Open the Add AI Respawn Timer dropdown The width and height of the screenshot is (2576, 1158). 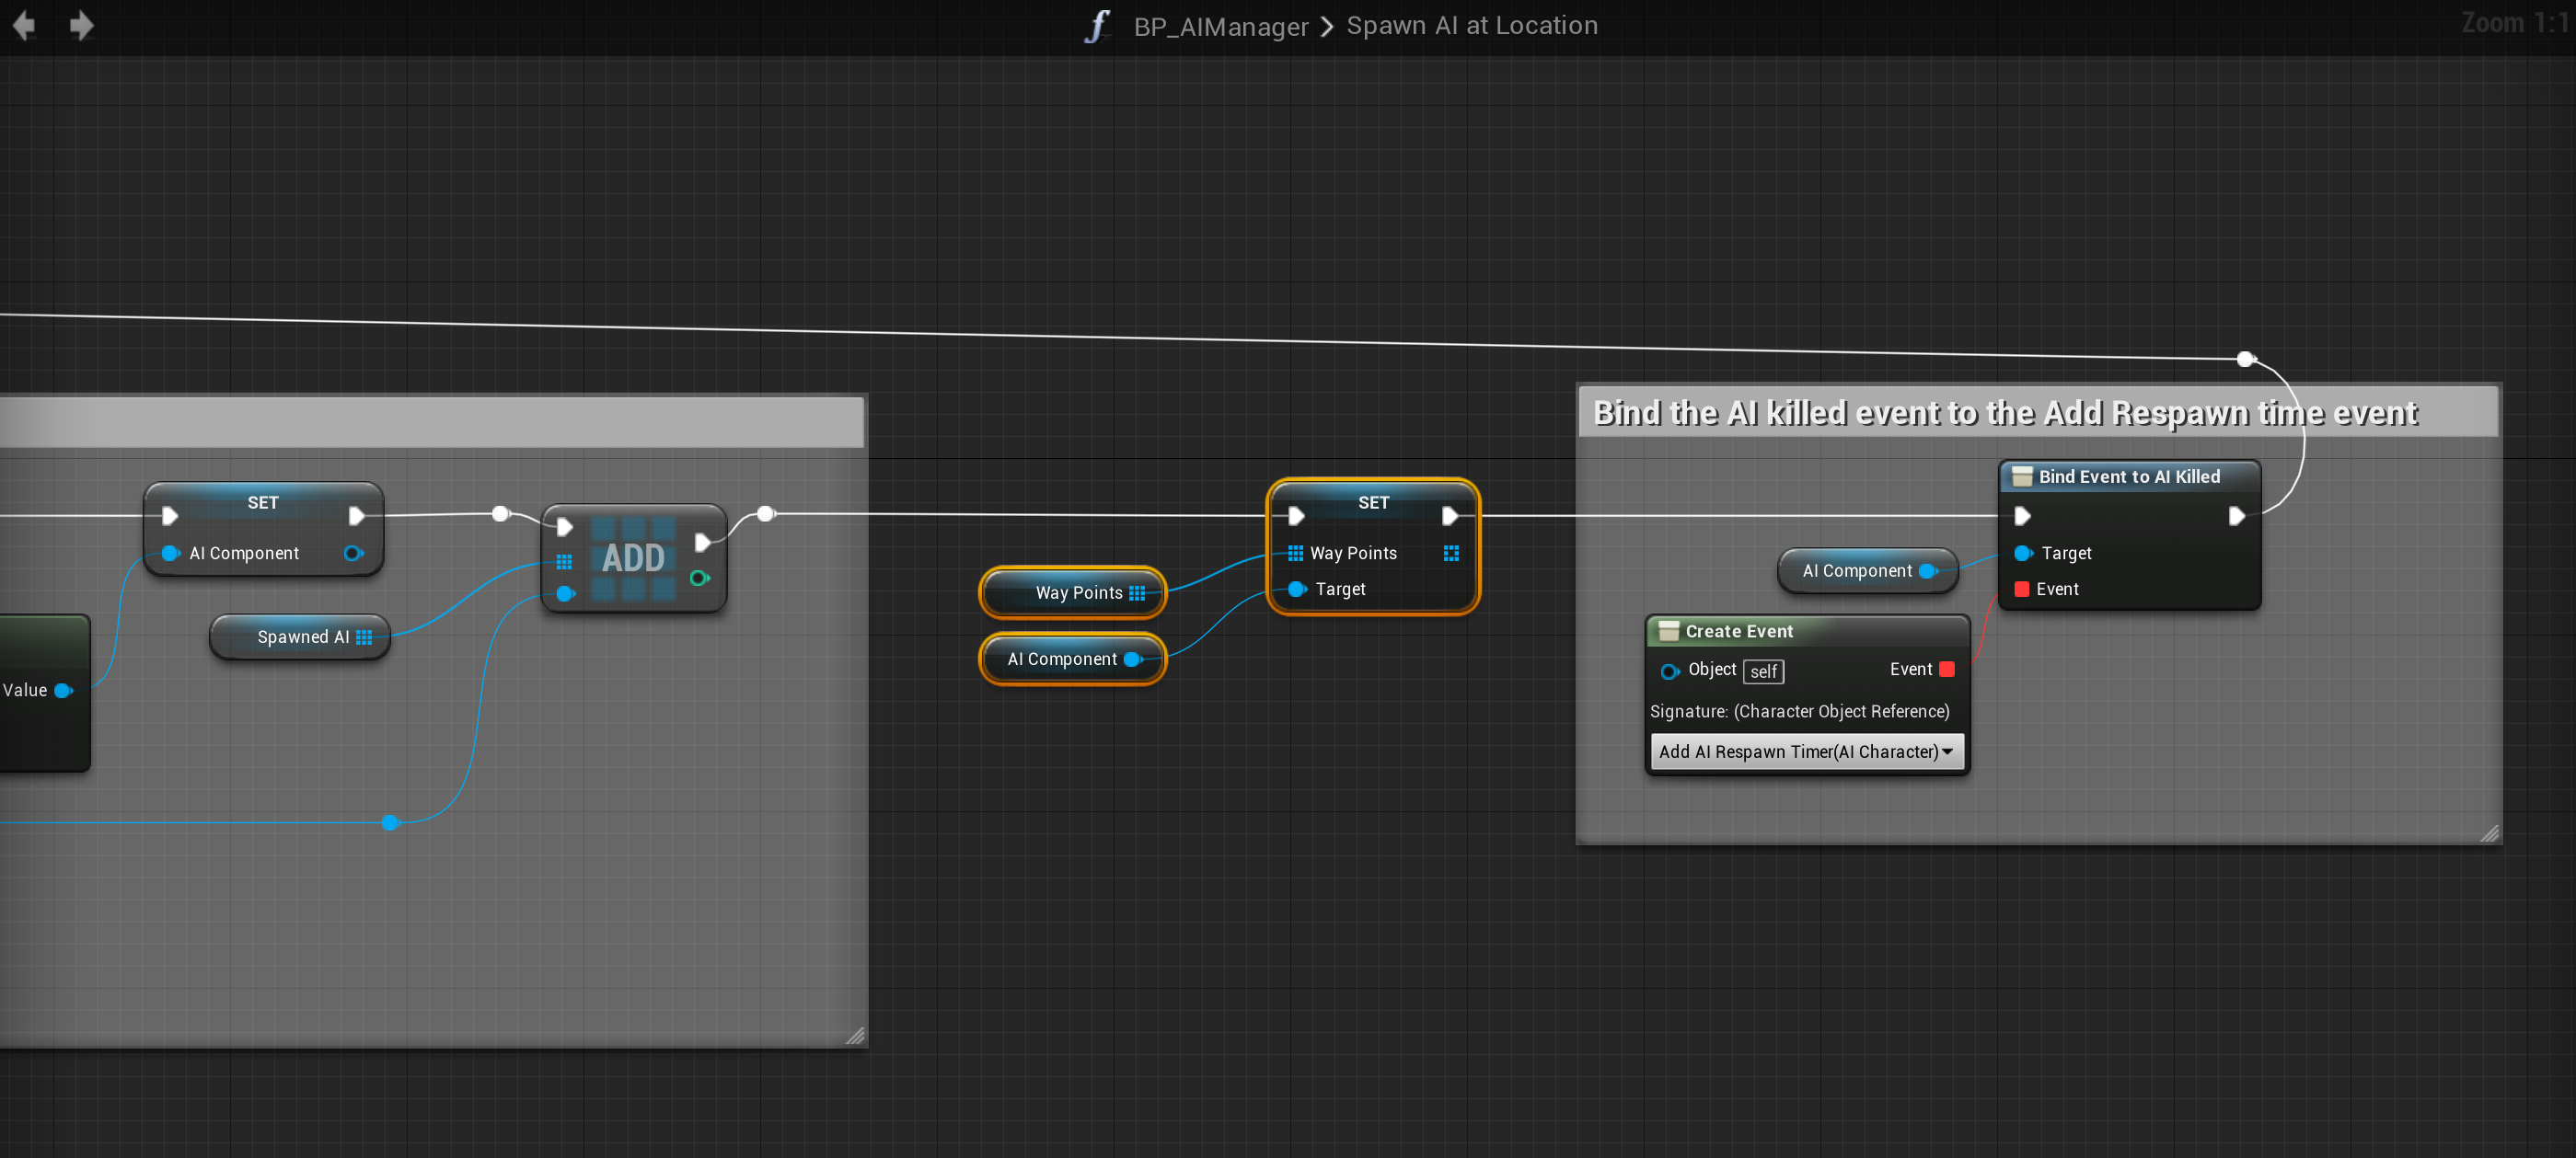(x=1806, y=751)
